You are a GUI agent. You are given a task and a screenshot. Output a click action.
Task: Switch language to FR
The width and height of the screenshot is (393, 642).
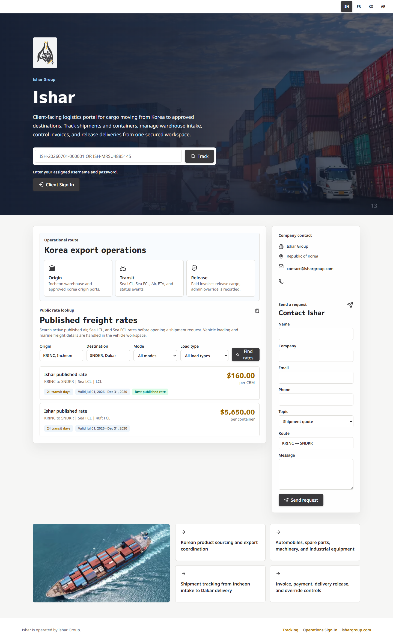point(359,7)
